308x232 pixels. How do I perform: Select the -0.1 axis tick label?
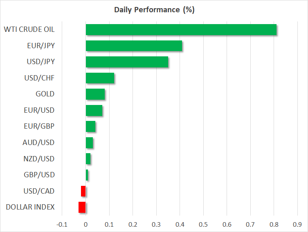coord(62,225)
